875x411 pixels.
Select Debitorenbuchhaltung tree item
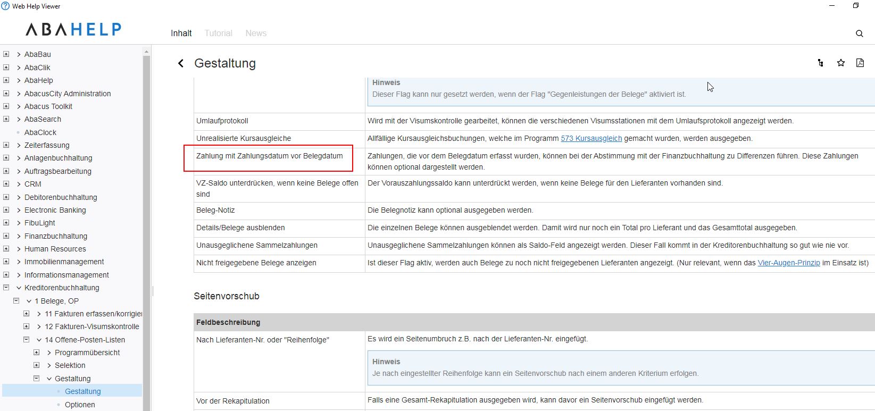tap(61, 197)
